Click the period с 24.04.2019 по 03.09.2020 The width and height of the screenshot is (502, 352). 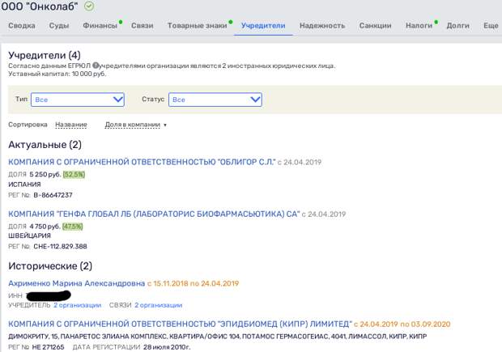click(x=402, y=324)
